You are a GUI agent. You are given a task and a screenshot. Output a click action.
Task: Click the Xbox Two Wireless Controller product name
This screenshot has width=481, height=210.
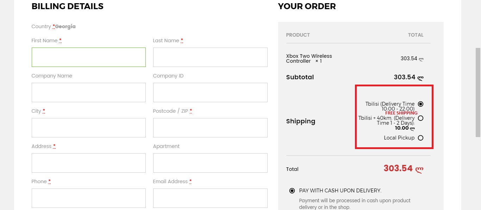309,58
